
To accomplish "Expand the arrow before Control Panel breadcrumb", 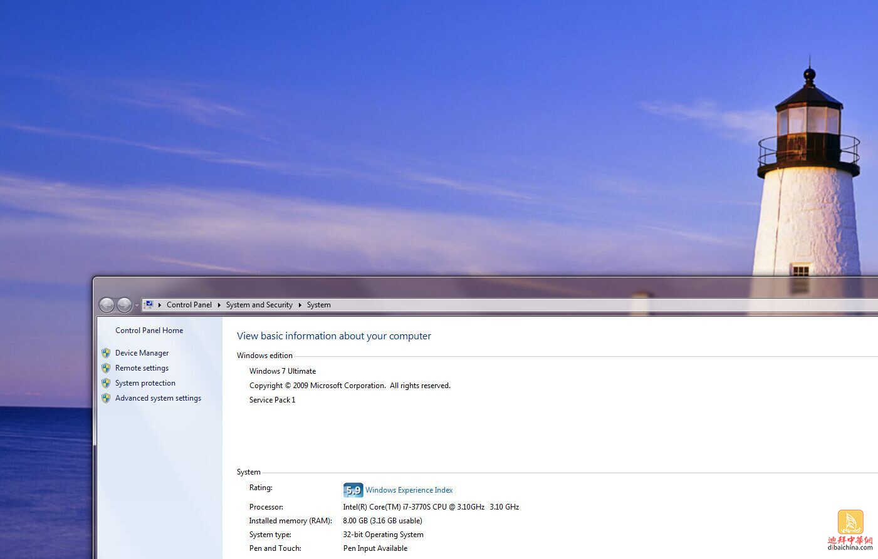I will tap(160, 305).
